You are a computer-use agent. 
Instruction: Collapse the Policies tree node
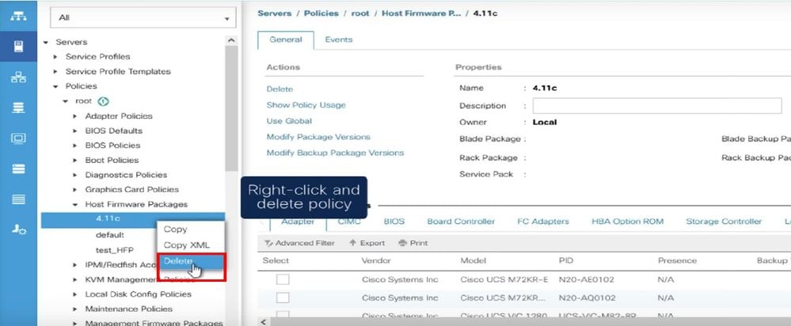pyautogui.click(x=55, y=87)
